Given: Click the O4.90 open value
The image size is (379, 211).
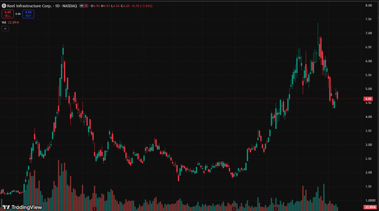Looking at the screenshot, I should 95,6.
